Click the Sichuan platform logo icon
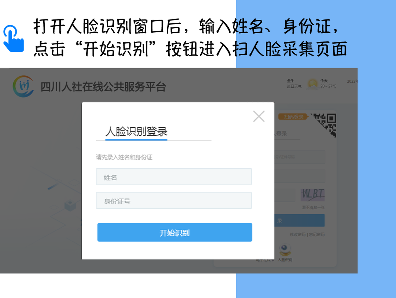Viewport: 396px width, 298px height. tap(23, 86)
